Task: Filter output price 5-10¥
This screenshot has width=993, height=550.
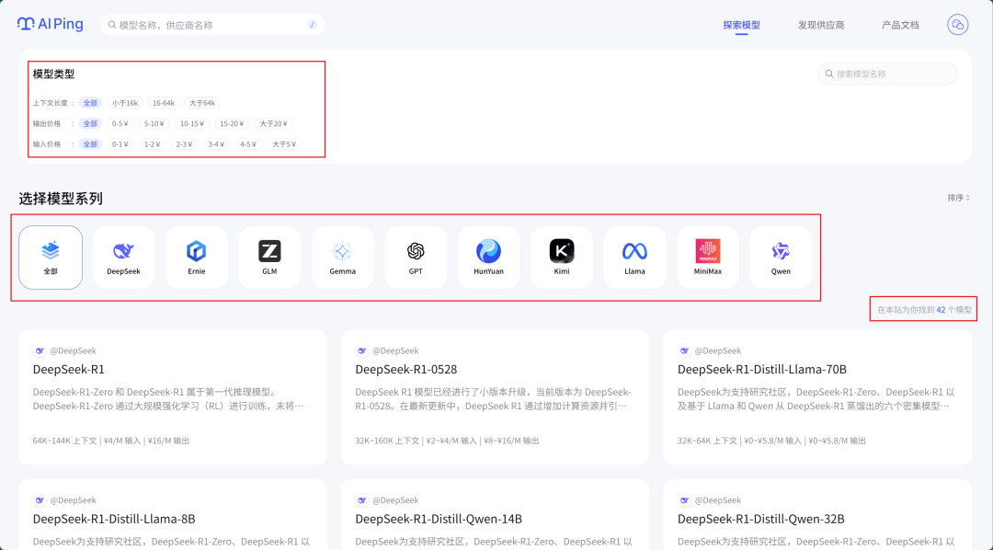Action: click(x=154, y=123)
